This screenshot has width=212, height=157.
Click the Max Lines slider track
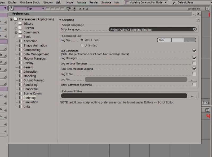[x=183, y=40]
